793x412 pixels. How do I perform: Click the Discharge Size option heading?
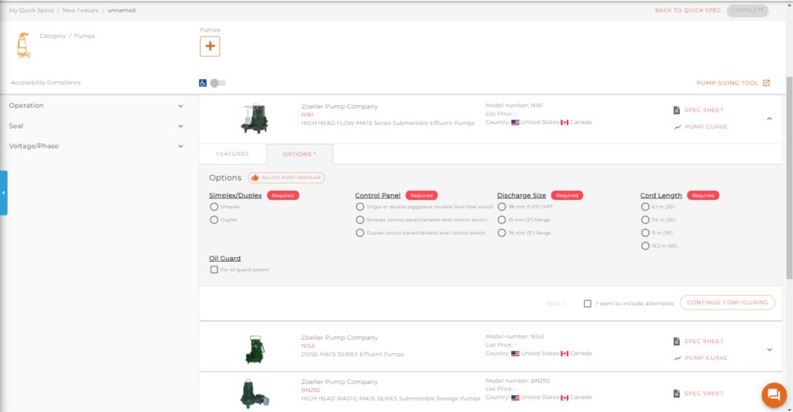click(521, 196)
